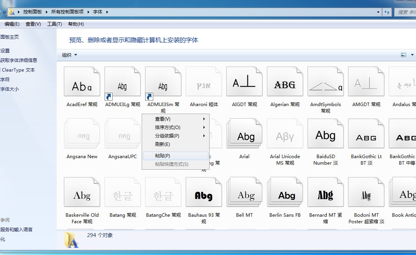The width and height of the screenshot is (416, 255).
Task: Click the 调整 ClearType 文本 link
Action: [17, 70]
